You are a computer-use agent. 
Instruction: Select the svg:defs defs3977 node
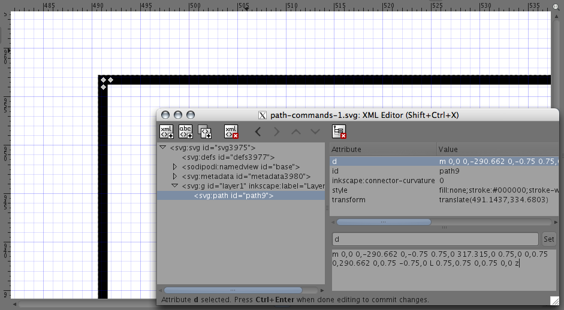(228, 157)
